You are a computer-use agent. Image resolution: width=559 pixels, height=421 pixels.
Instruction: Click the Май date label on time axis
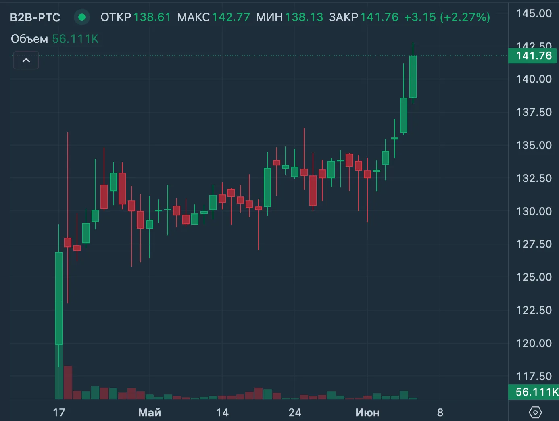tap(150, 413)
